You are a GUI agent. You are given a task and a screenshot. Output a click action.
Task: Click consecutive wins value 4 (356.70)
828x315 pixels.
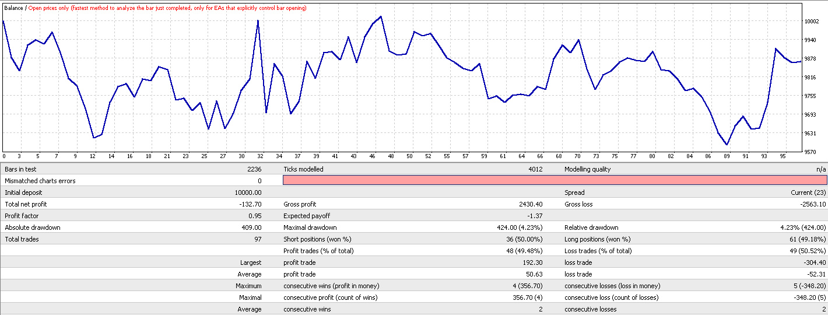click(527, 286)
